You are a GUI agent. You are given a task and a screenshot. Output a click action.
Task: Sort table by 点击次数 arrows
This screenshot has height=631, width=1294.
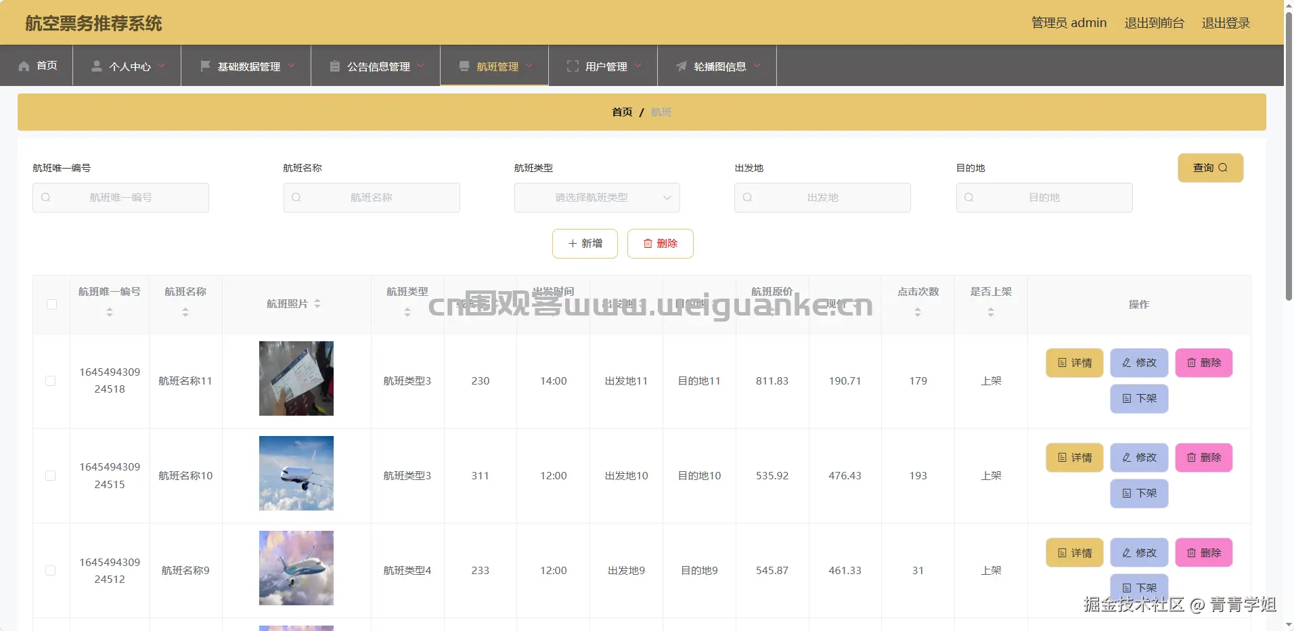point(918,312)
